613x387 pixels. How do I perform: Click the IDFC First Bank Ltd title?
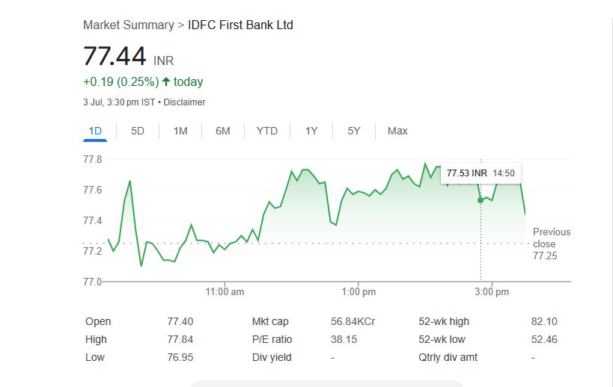tap(240, 25)
